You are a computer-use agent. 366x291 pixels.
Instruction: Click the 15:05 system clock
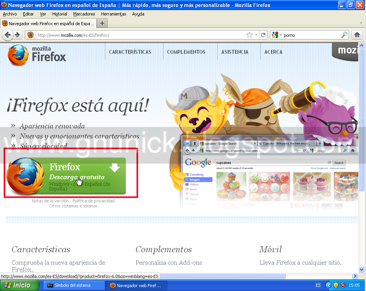click(354, 285)
